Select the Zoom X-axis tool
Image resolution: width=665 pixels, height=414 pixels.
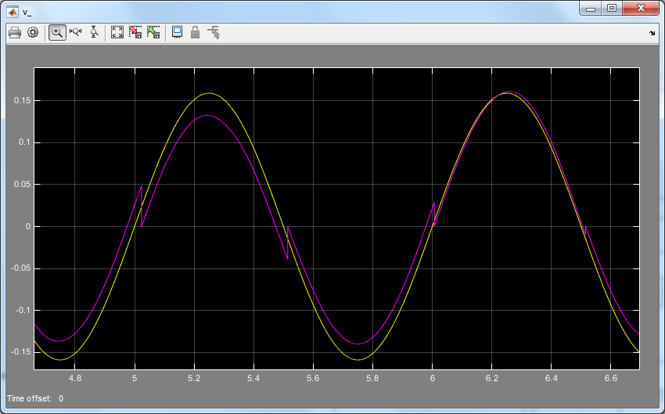pyautogui.click(x=76, y=32)
